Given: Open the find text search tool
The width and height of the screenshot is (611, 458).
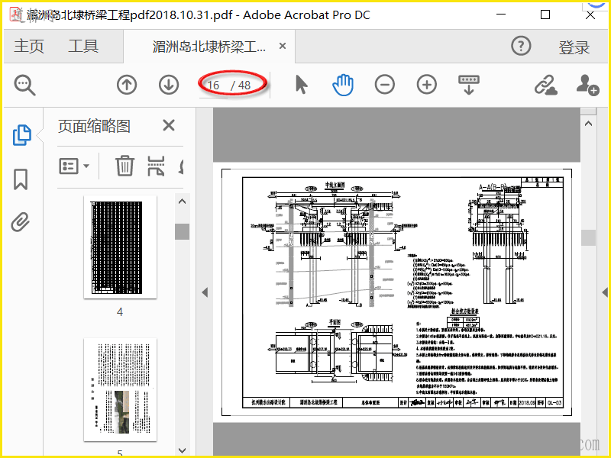Looking at the screenshot, I should pos(25,85).
